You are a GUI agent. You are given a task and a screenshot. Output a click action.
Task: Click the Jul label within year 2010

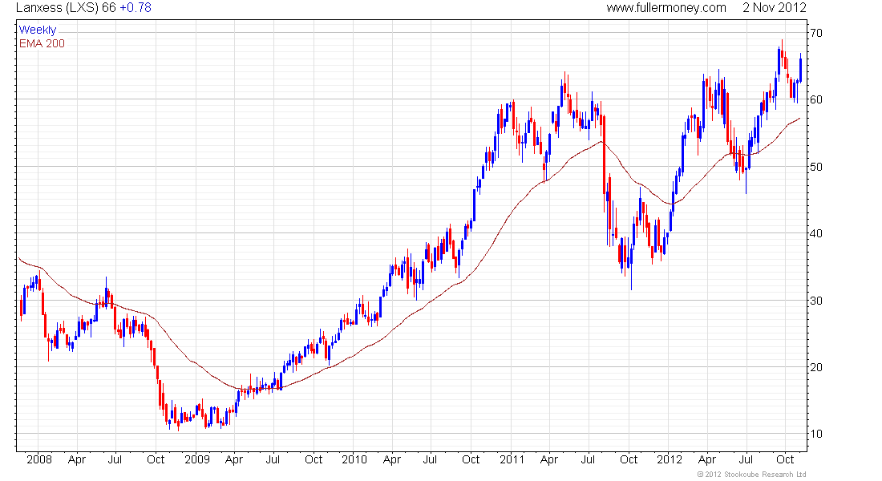431,459
